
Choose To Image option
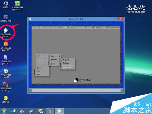pyautogui.click(x=66, y=63)
